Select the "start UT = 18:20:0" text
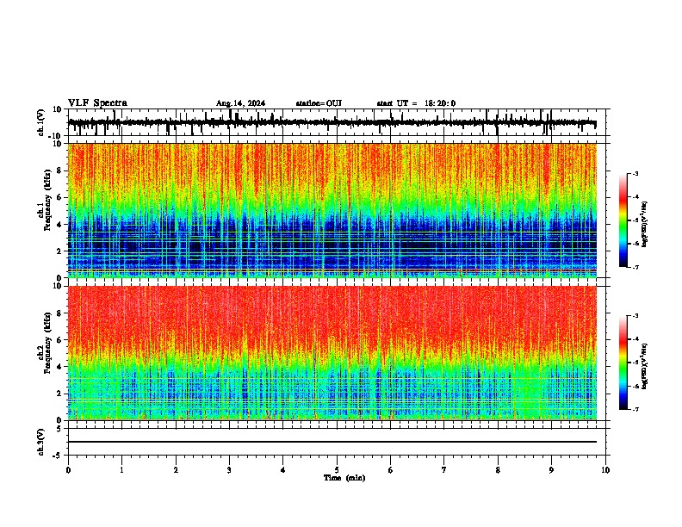 pyautogui.click(x=416, y=103)
